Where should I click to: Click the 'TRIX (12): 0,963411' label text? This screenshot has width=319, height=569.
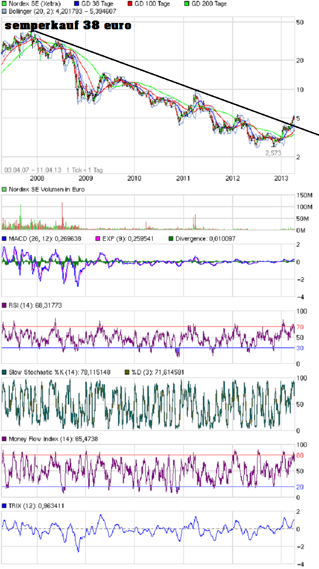(x=37, y=506)
